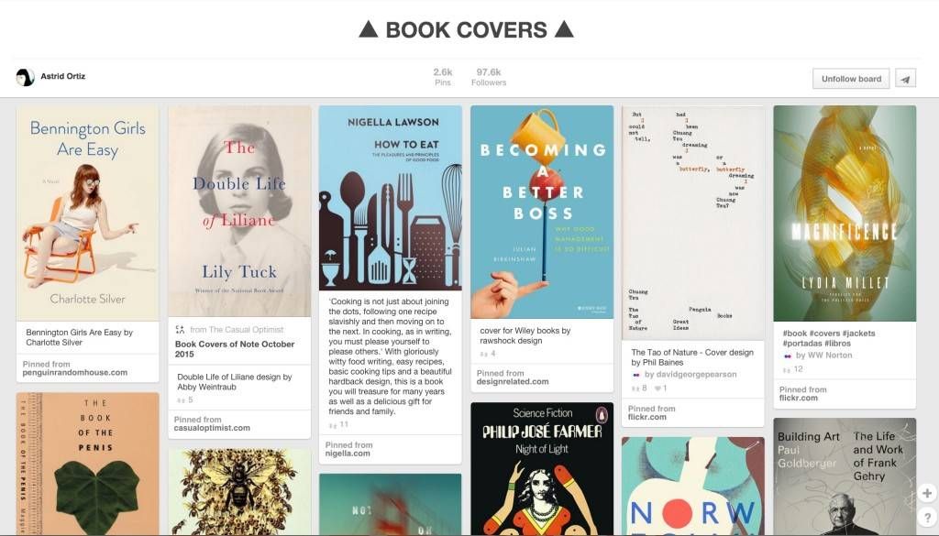Open the 97.6k Followers count

(x=489, y=77)
